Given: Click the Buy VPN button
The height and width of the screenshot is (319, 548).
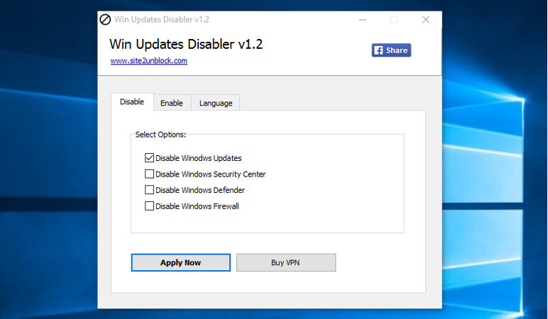Looking at the screenshot, I should 286,262.
